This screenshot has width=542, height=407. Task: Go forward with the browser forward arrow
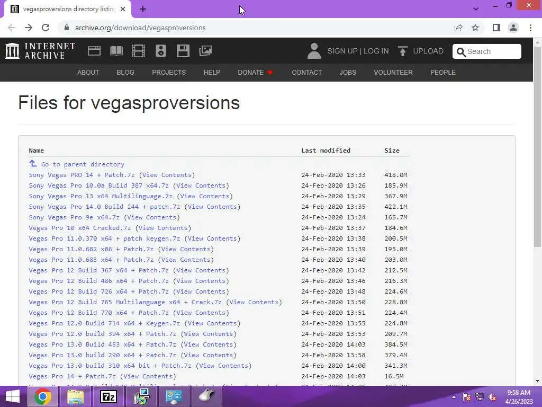(29, 28)
